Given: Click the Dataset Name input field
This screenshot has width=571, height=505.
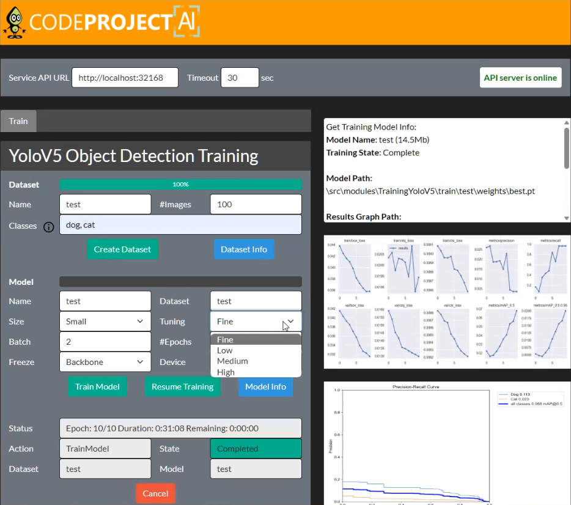Looking at the screenshot, I should click(105, 204).
